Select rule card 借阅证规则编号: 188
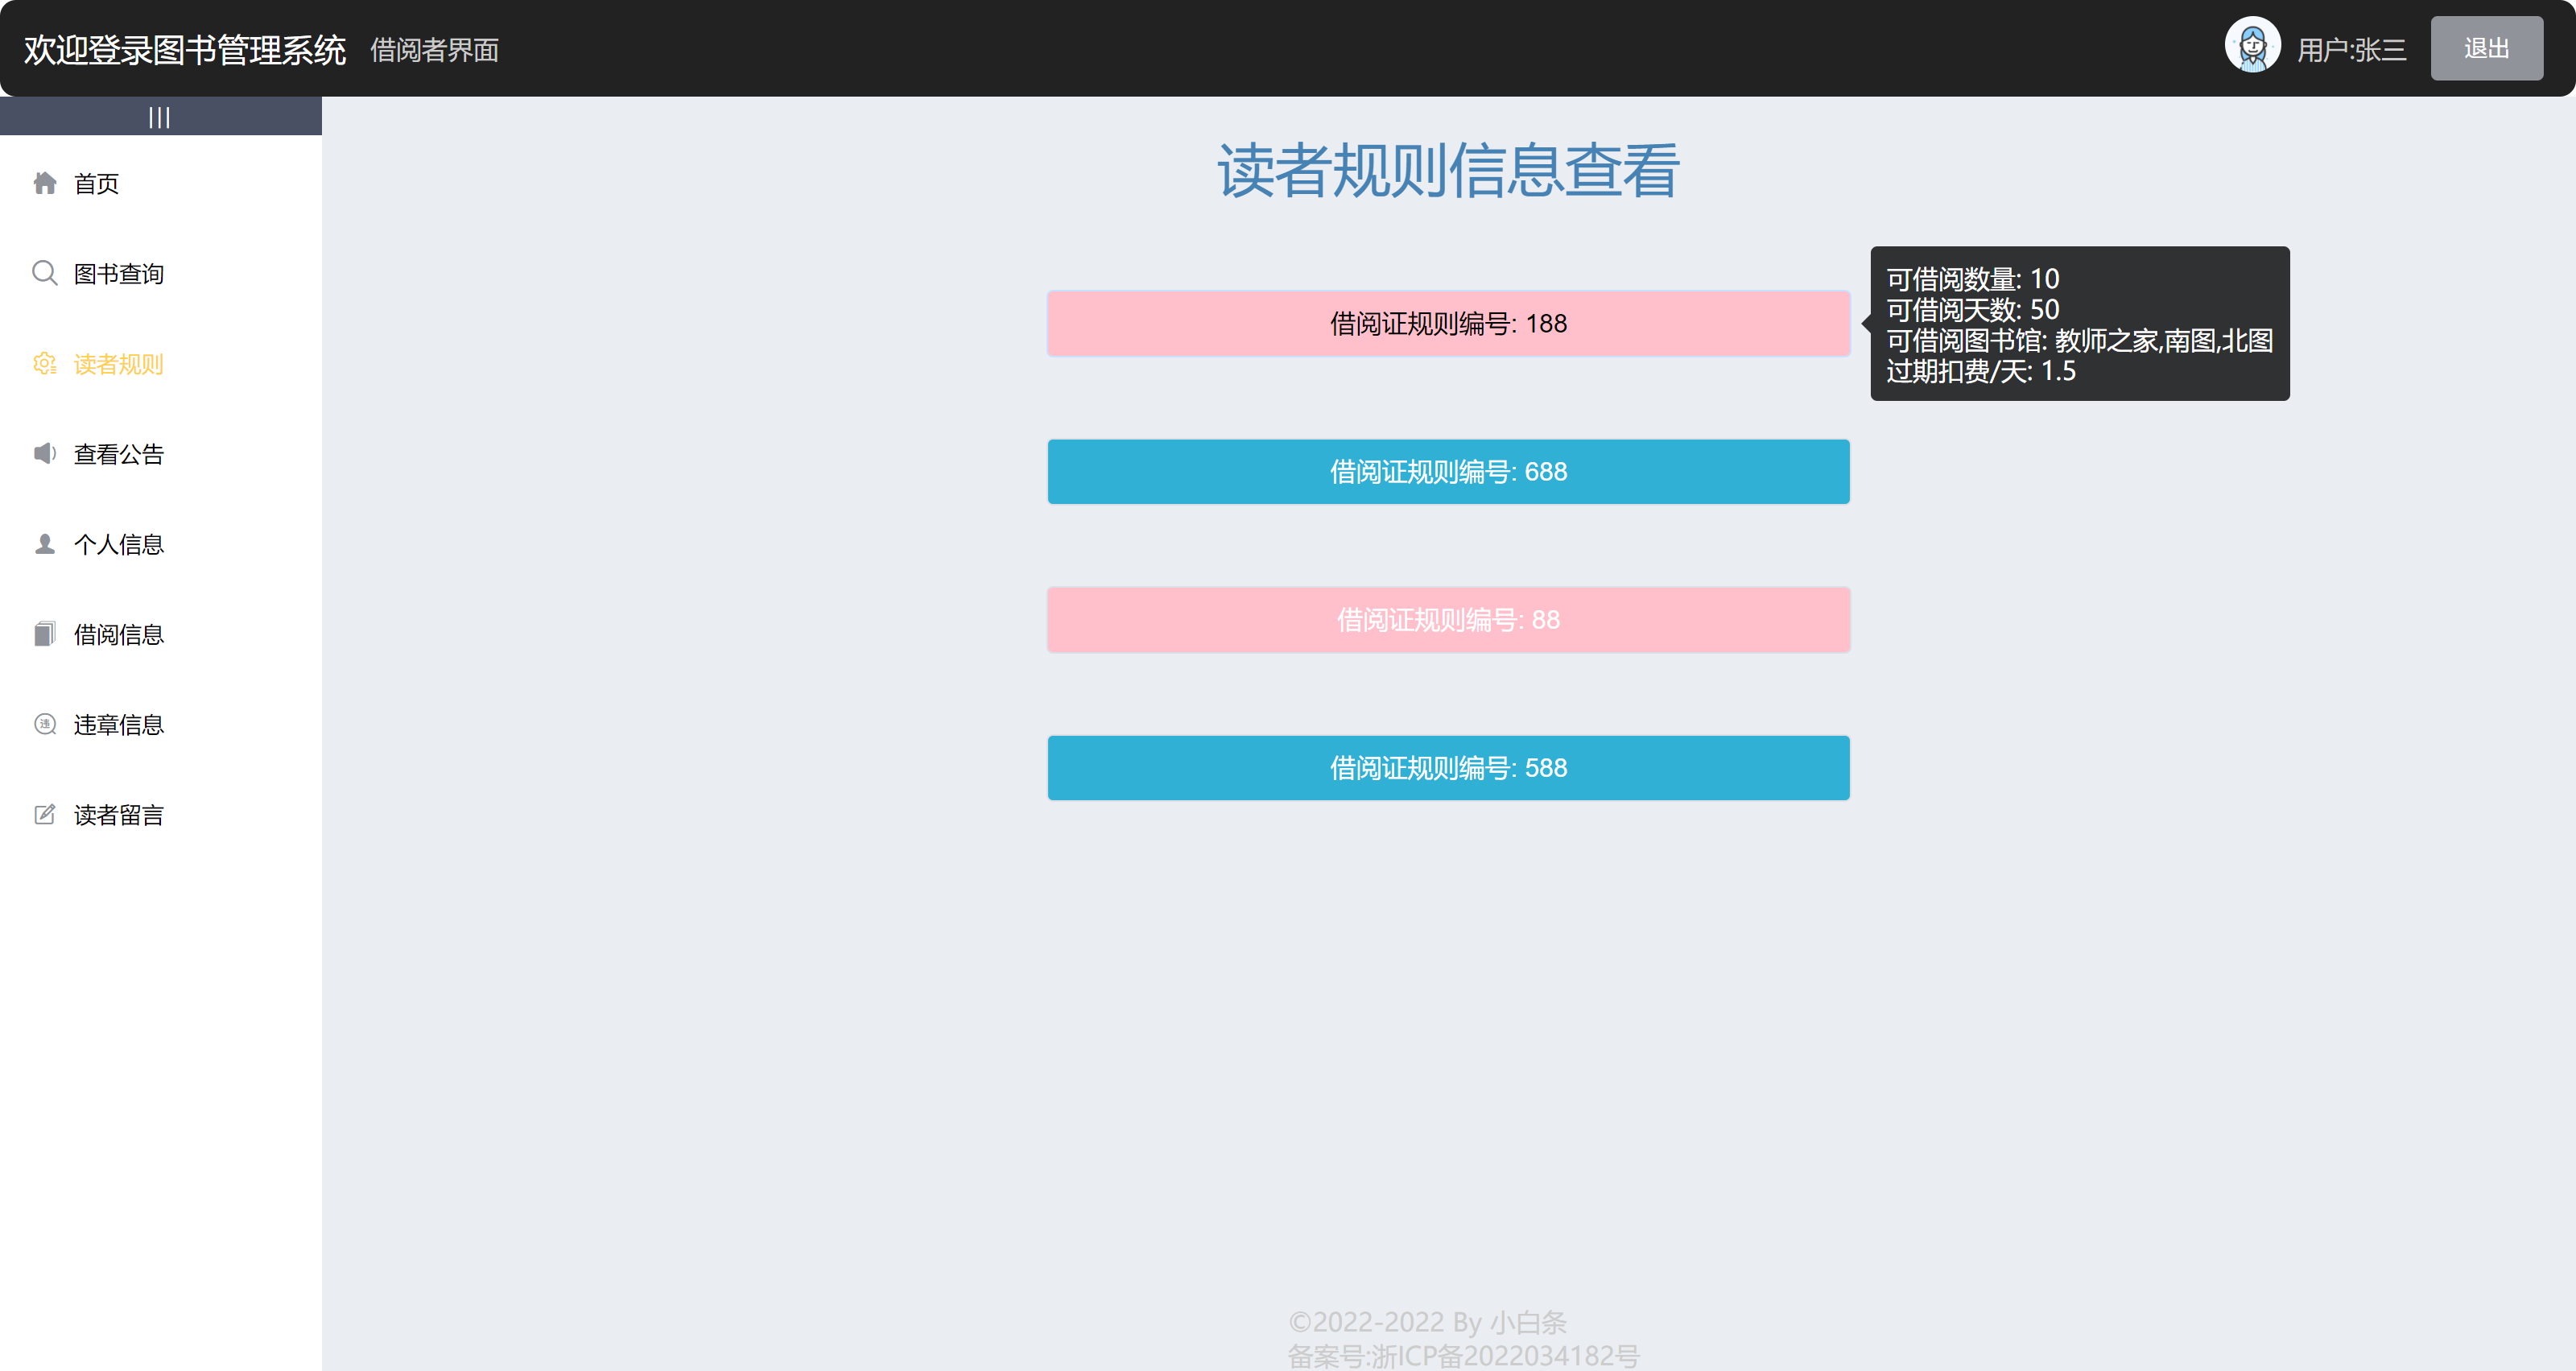2576x1371 pixels. (x=1448, y=324)
